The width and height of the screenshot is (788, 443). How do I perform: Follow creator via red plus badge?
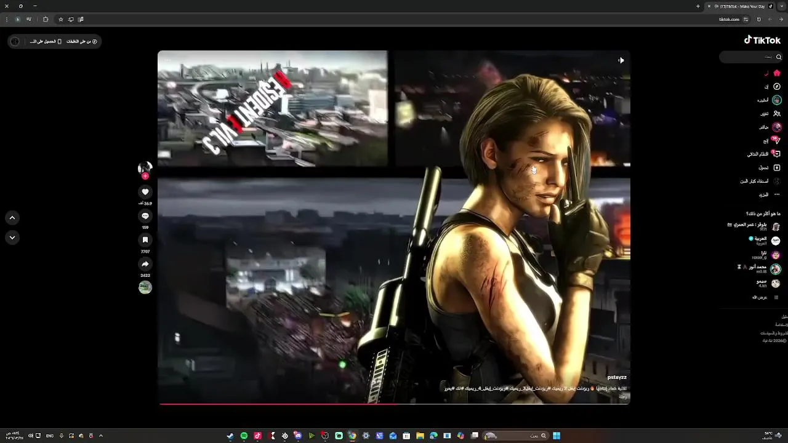[145, 176]
